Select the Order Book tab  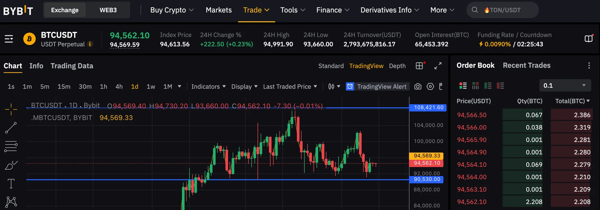tap(475, 66)
